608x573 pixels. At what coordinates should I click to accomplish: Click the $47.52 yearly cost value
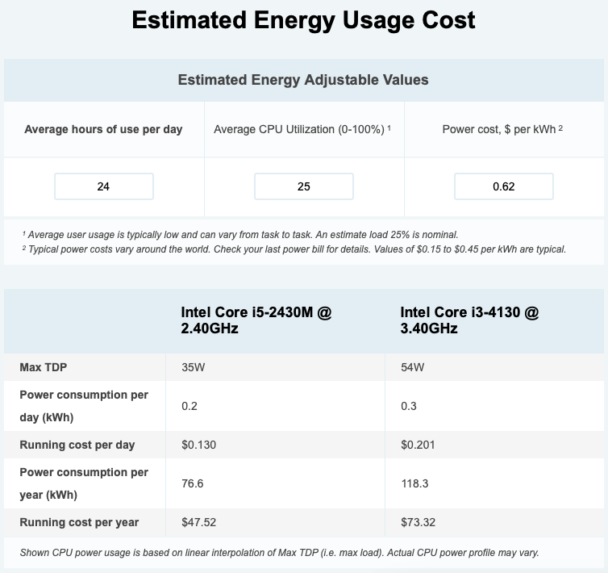pyautogui.click(x=198, y=522)
